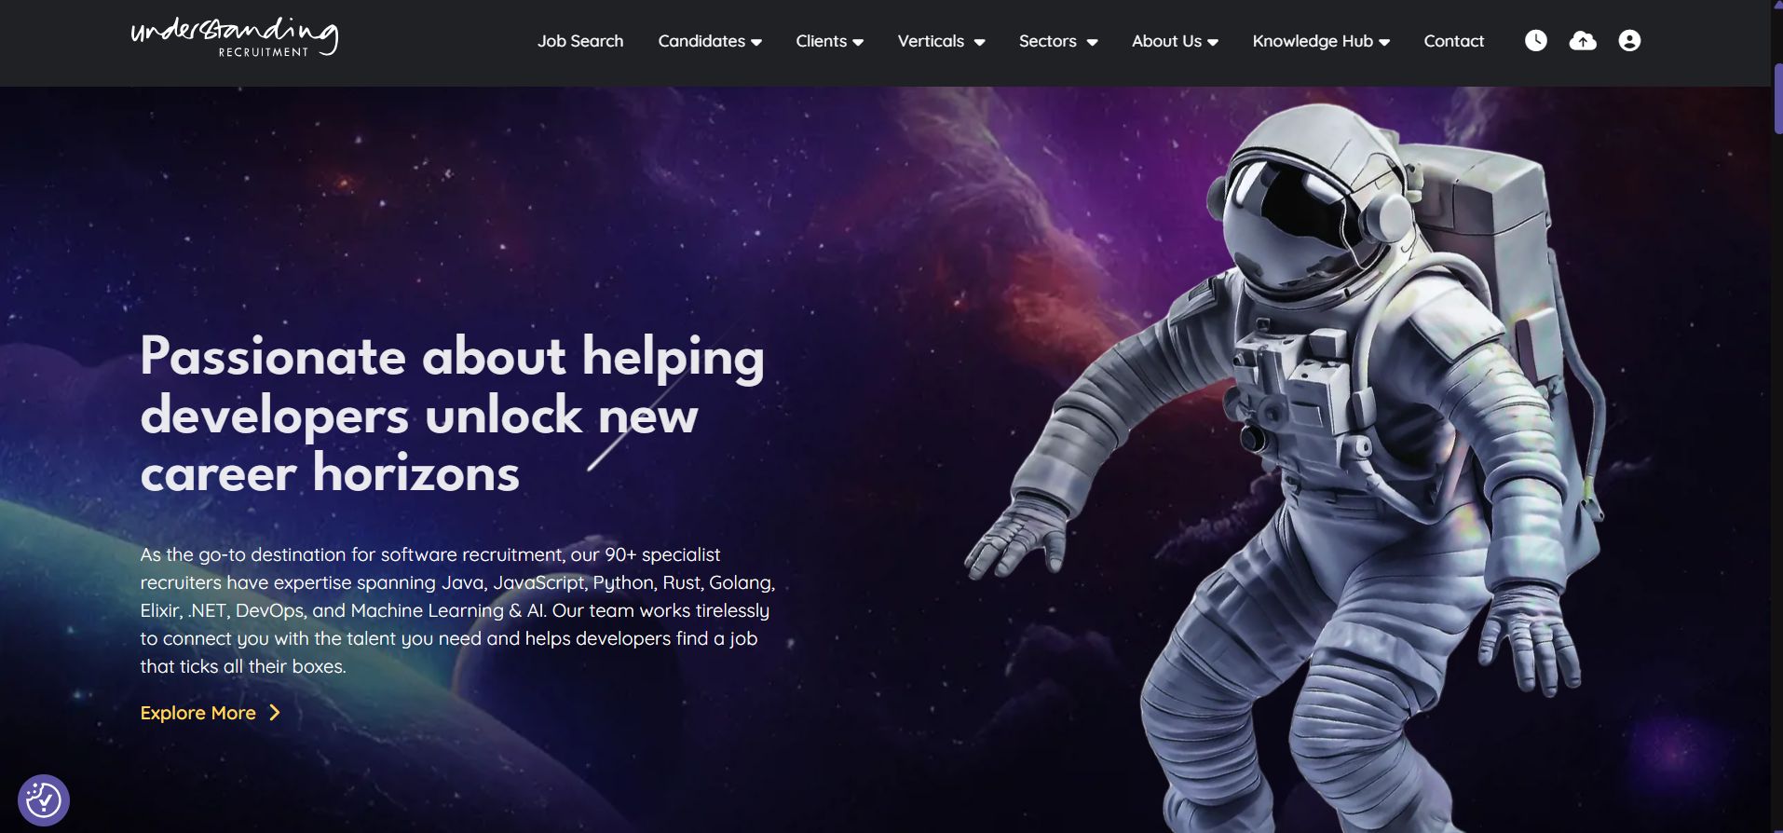Click the chevron arrow beside Explore More
Image resolution: width=1783 pixels, height=833 pixels.
click(x=275, y=713)
